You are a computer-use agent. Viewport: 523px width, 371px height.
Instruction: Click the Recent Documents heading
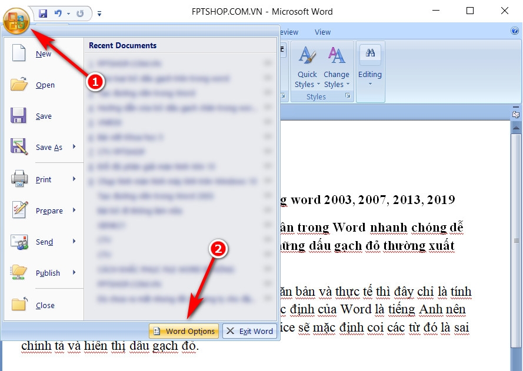[123, 46]
